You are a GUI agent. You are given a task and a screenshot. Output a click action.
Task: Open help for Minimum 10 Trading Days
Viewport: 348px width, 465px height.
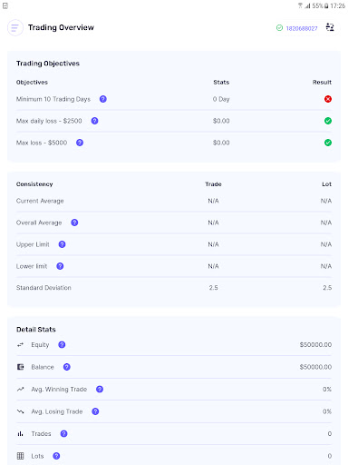103,99
